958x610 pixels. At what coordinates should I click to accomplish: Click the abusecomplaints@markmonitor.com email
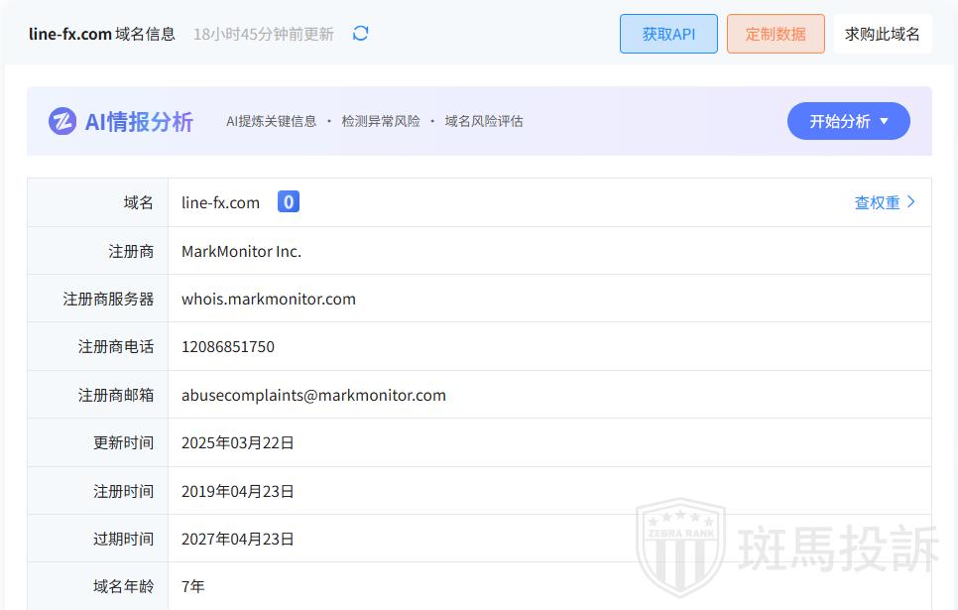(313, 395)
